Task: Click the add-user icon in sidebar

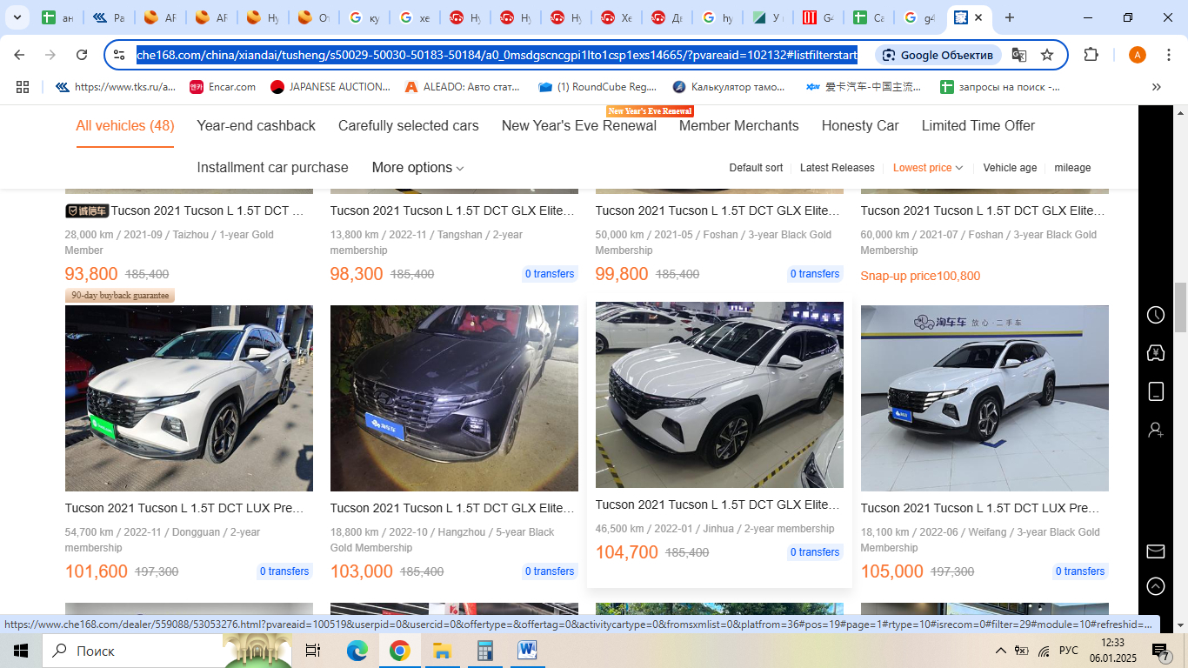Action: (x=1155, y=430)
